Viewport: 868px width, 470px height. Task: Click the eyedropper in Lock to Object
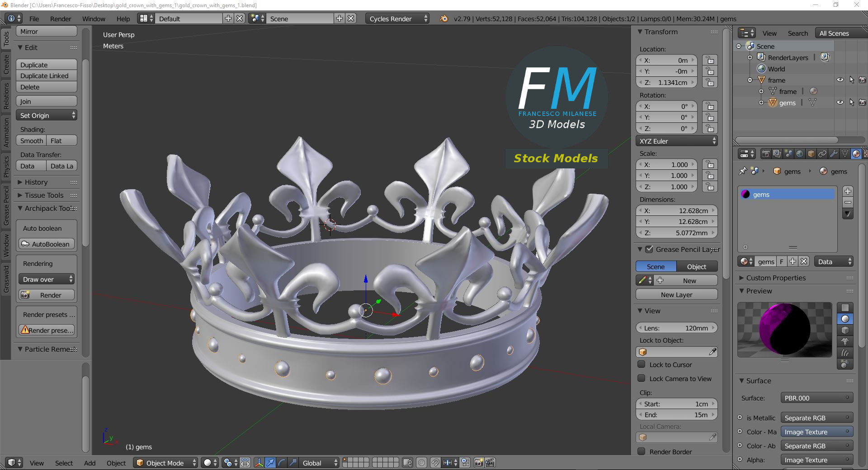tap(712, 352)
